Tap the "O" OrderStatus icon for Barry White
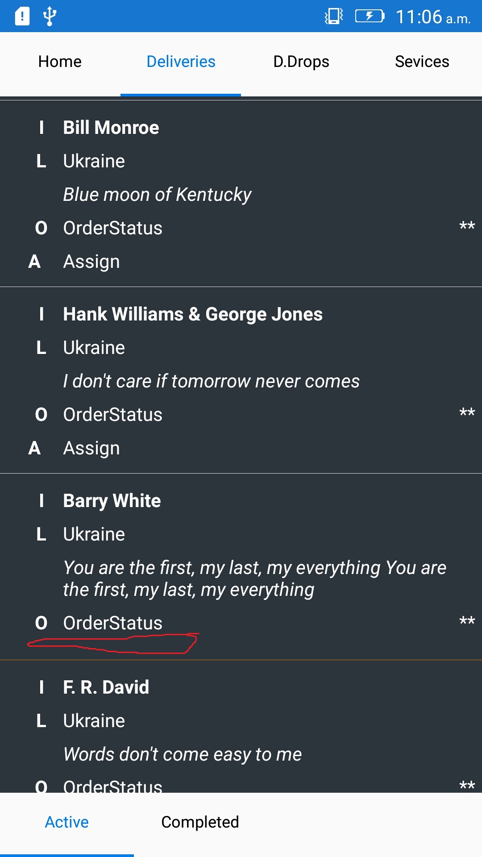Viewport: 482px width, 857px height. 42,622
